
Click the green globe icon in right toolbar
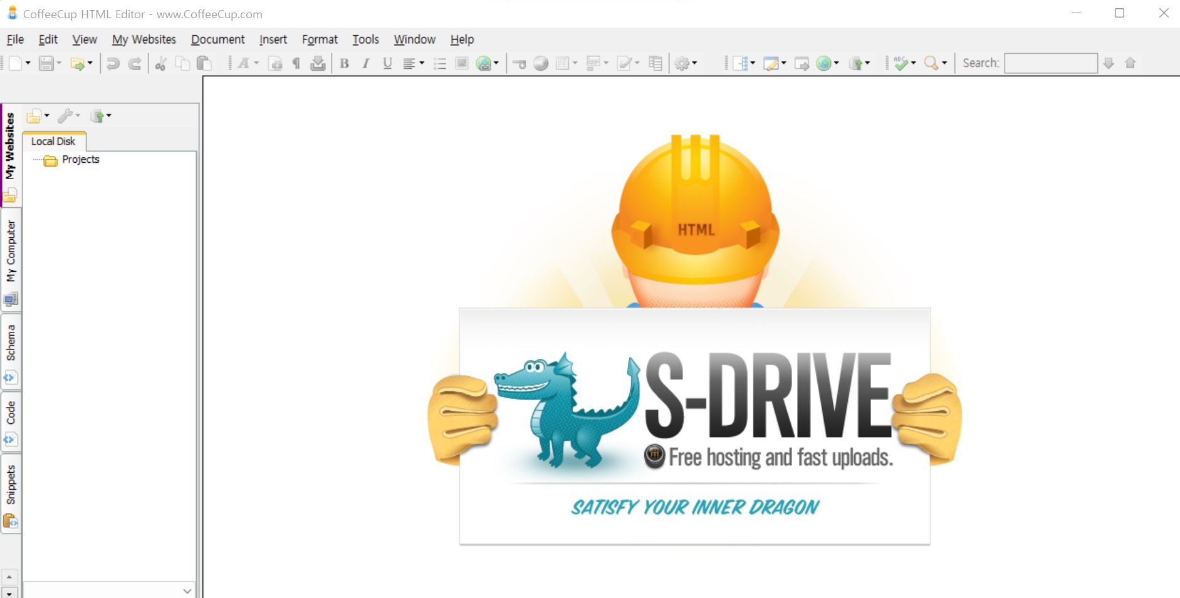(x=824, y=63)
